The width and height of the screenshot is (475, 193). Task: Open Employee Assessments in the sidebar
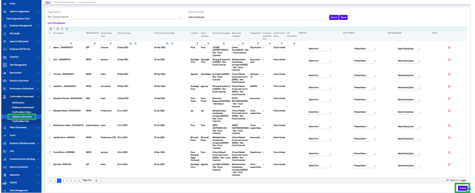pyautogui.click(x=23, y=107)
